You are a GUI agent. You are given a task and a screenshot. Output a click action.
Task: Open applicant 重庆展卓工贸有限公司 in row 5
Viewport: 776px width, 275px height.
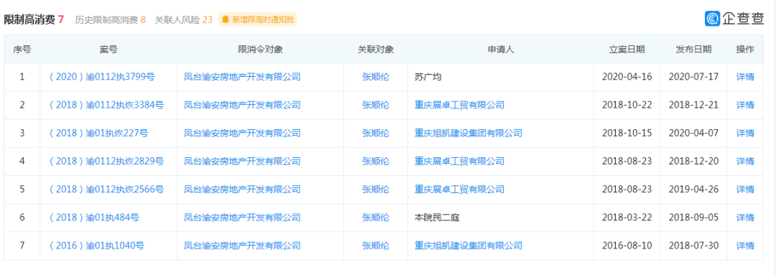[459, 190]
